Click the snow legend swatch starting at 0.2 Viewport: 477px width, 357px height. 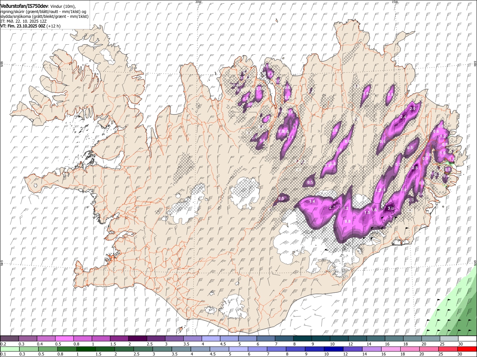pyautogui.click(x=9, y=339)
